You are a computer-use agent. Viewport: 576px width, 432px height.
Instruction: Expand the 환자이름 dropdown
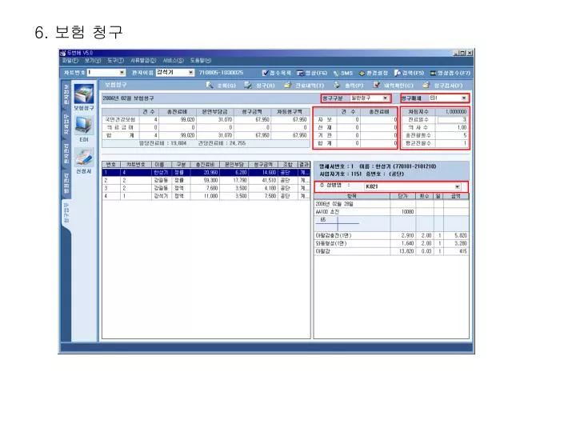(190, 72)
